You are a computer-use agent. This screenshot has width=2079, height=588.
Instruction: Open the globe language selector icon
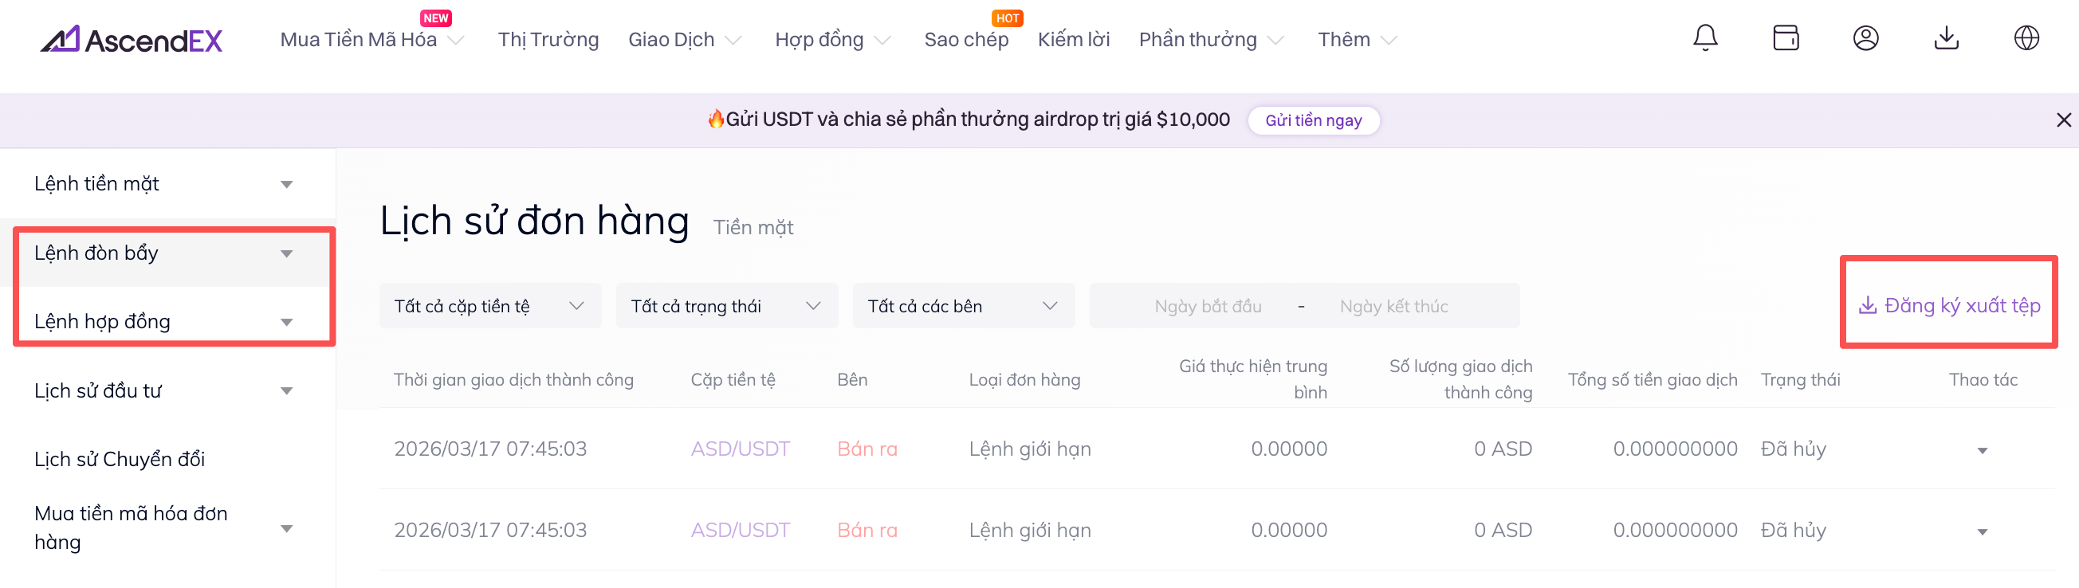pos(2026,38)
